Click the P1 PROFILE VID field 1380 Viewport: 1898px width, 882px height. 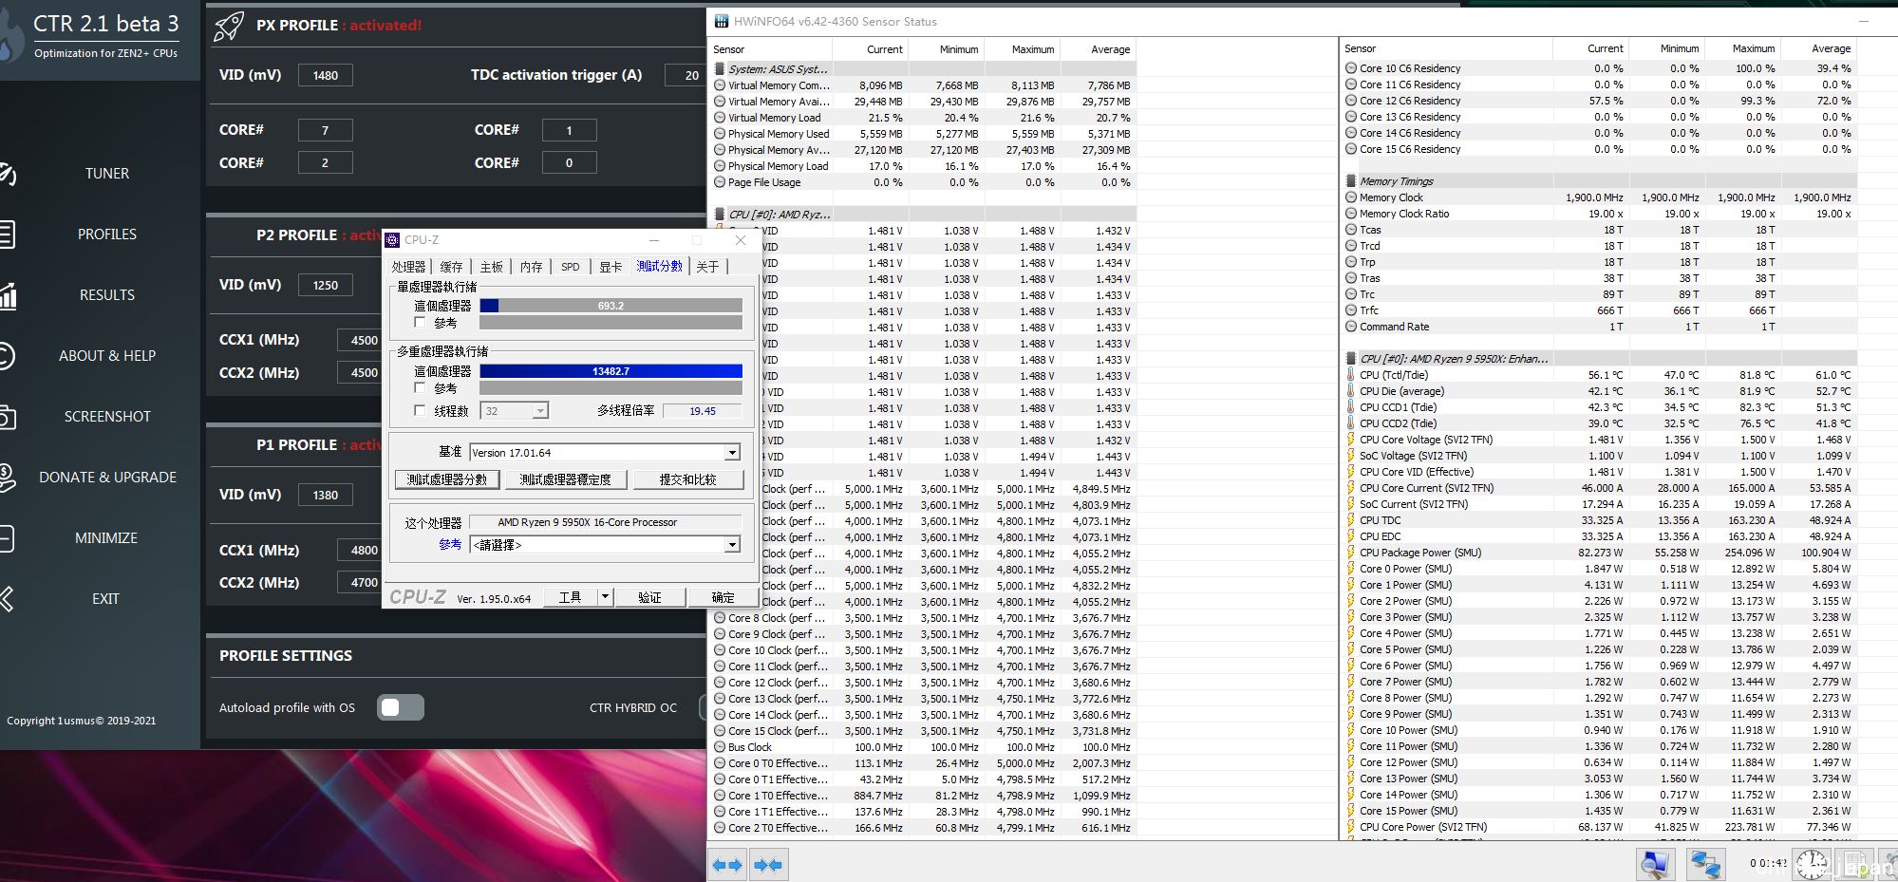[326, 495]
